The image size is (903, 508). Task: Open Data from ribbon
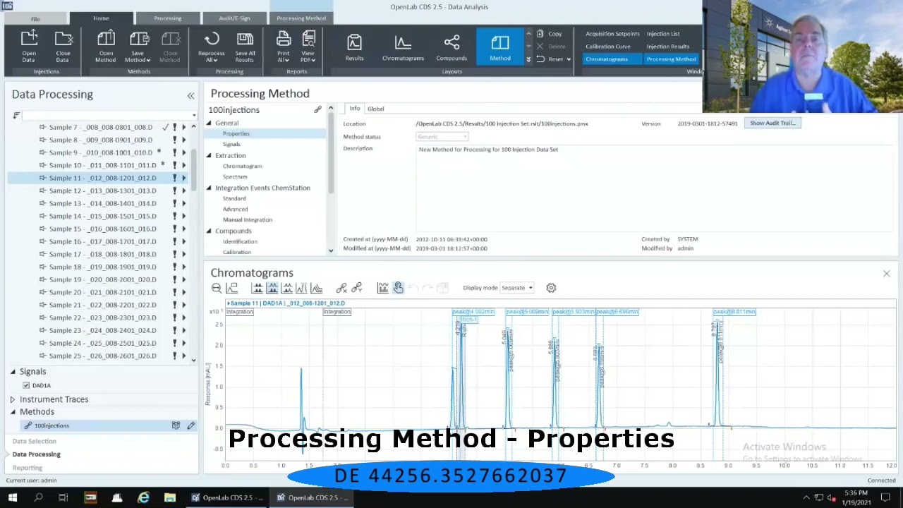(29, 47)
